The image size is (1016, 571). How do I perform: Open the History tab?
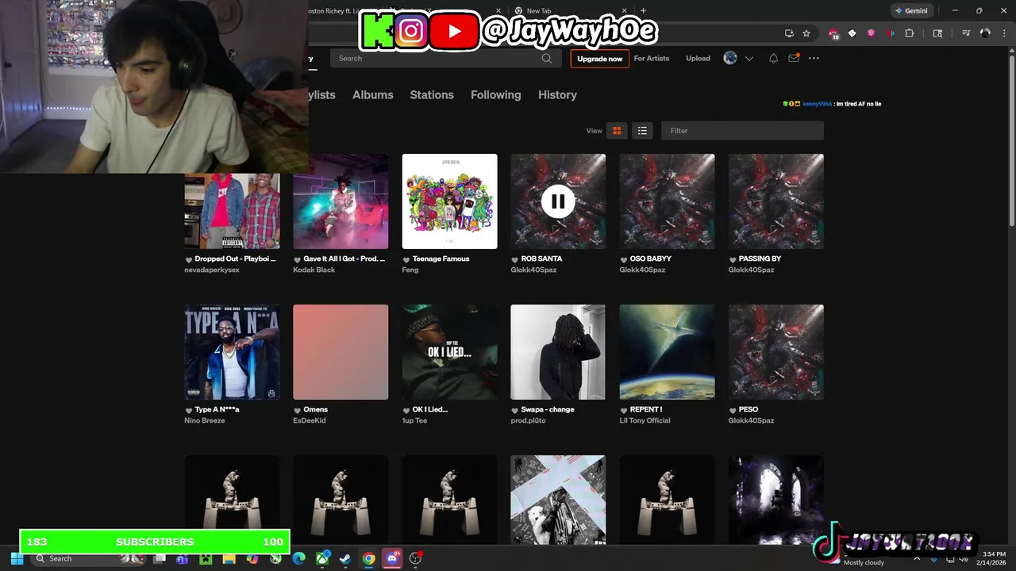pos(557,94)
